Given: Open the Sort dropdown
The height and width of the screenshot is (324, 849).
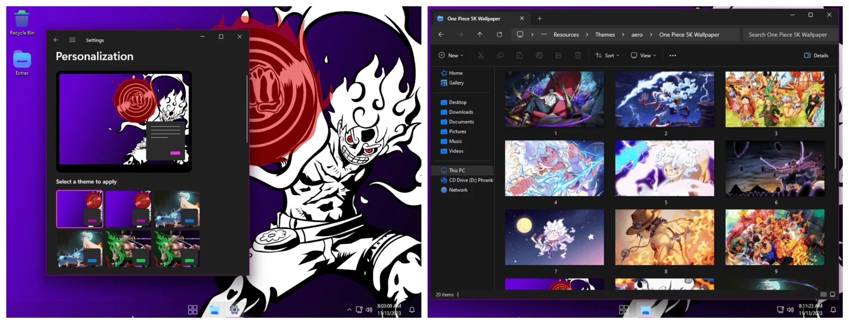Looking at the screenshot, I should [607, 55].
